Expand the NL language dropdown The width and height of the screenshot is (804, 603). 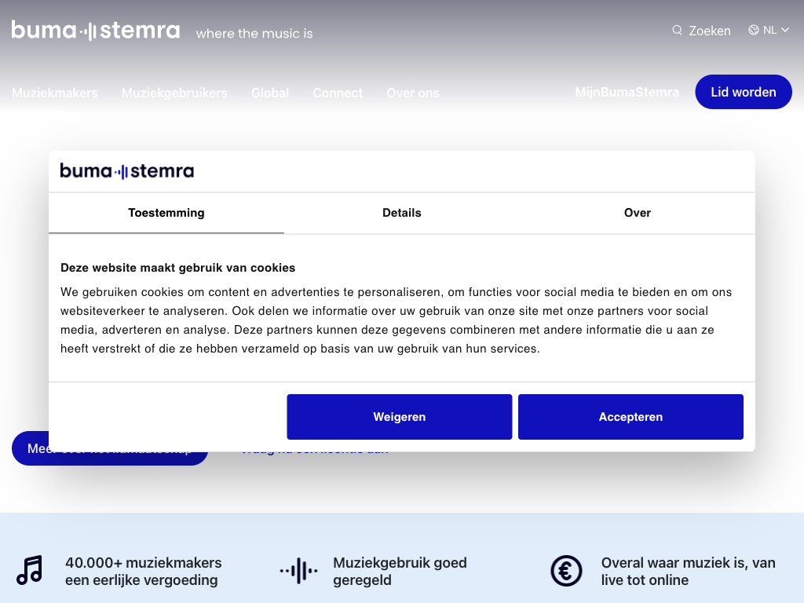pyautogui.click(x=776, y=31)
